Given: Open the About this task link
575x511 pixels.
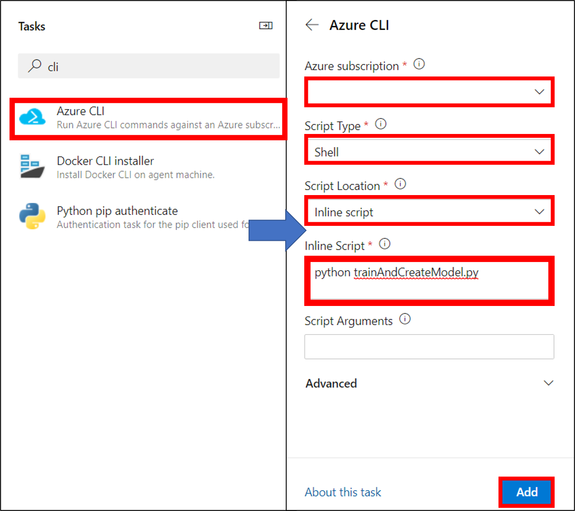Looking at the screenshot, I should pyautogui.click(x=343, y=492).
